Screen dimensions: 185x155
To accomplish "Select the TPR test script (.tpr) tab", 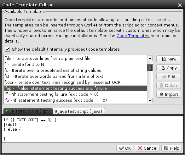I will tap(28, 111).
